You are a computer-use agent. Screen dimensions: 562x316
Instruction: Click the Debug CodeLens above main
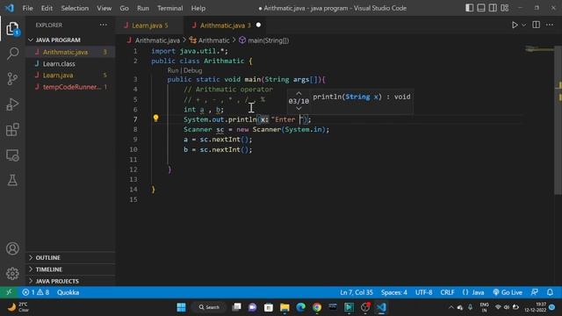click(193, 70)
